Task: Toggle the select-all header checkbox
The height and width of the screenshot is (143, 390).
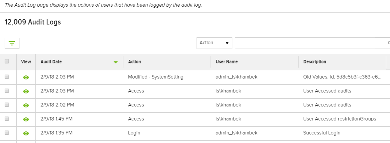Action: click(7, 61)
